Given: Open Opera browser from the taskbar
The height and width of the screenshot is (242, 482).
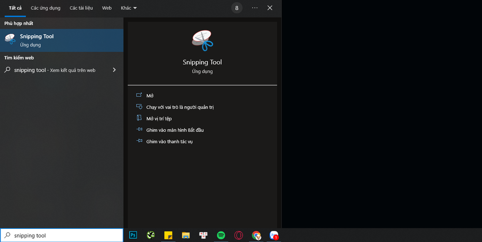Looking at the screenshot, I should (239, 235).
